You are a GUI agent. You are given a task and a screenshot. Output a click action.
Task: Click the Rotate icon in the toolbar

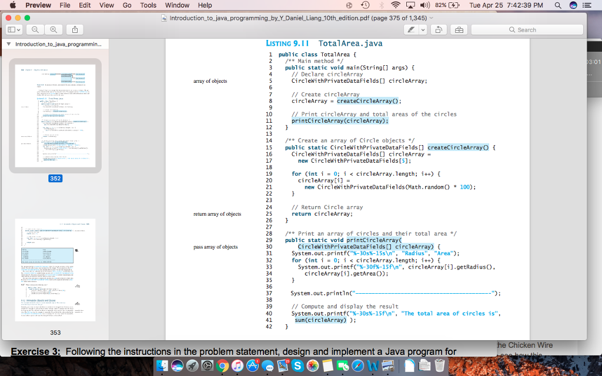[439, 29]
